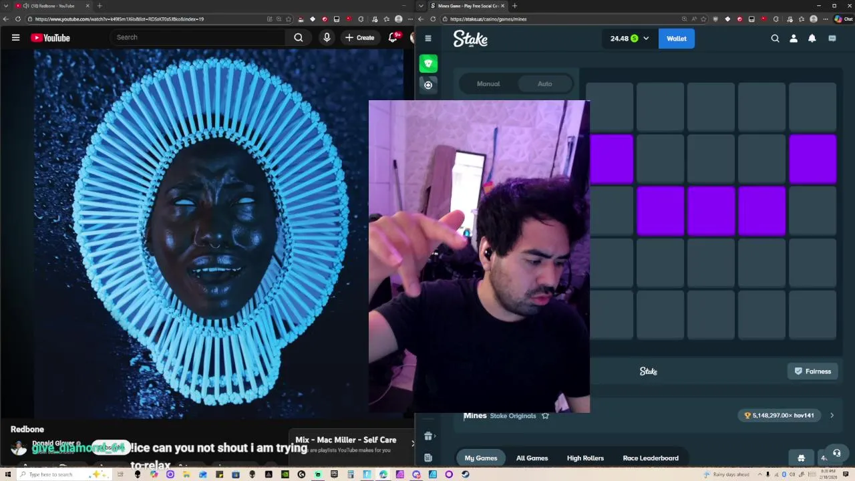Switch Mines to Manual mode

[488, 84]
